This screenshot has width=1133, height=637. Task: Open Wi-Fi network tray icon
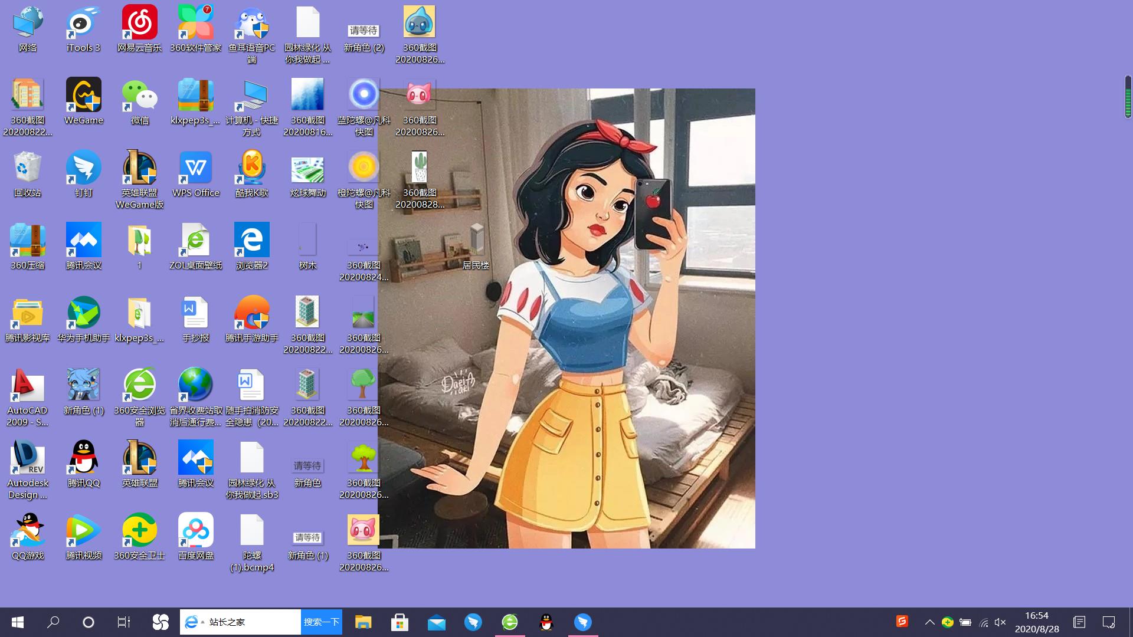[x=983, y=622]
